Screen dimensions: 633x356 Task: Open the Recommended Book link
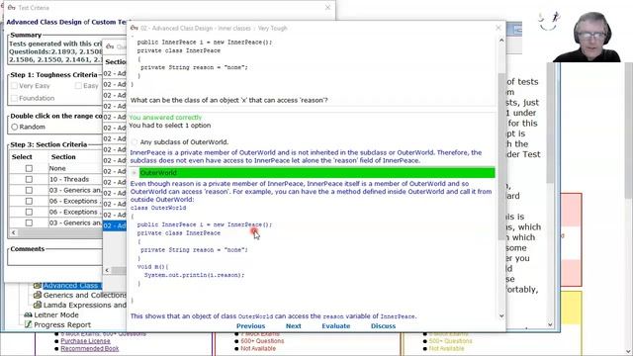point(90,348)
